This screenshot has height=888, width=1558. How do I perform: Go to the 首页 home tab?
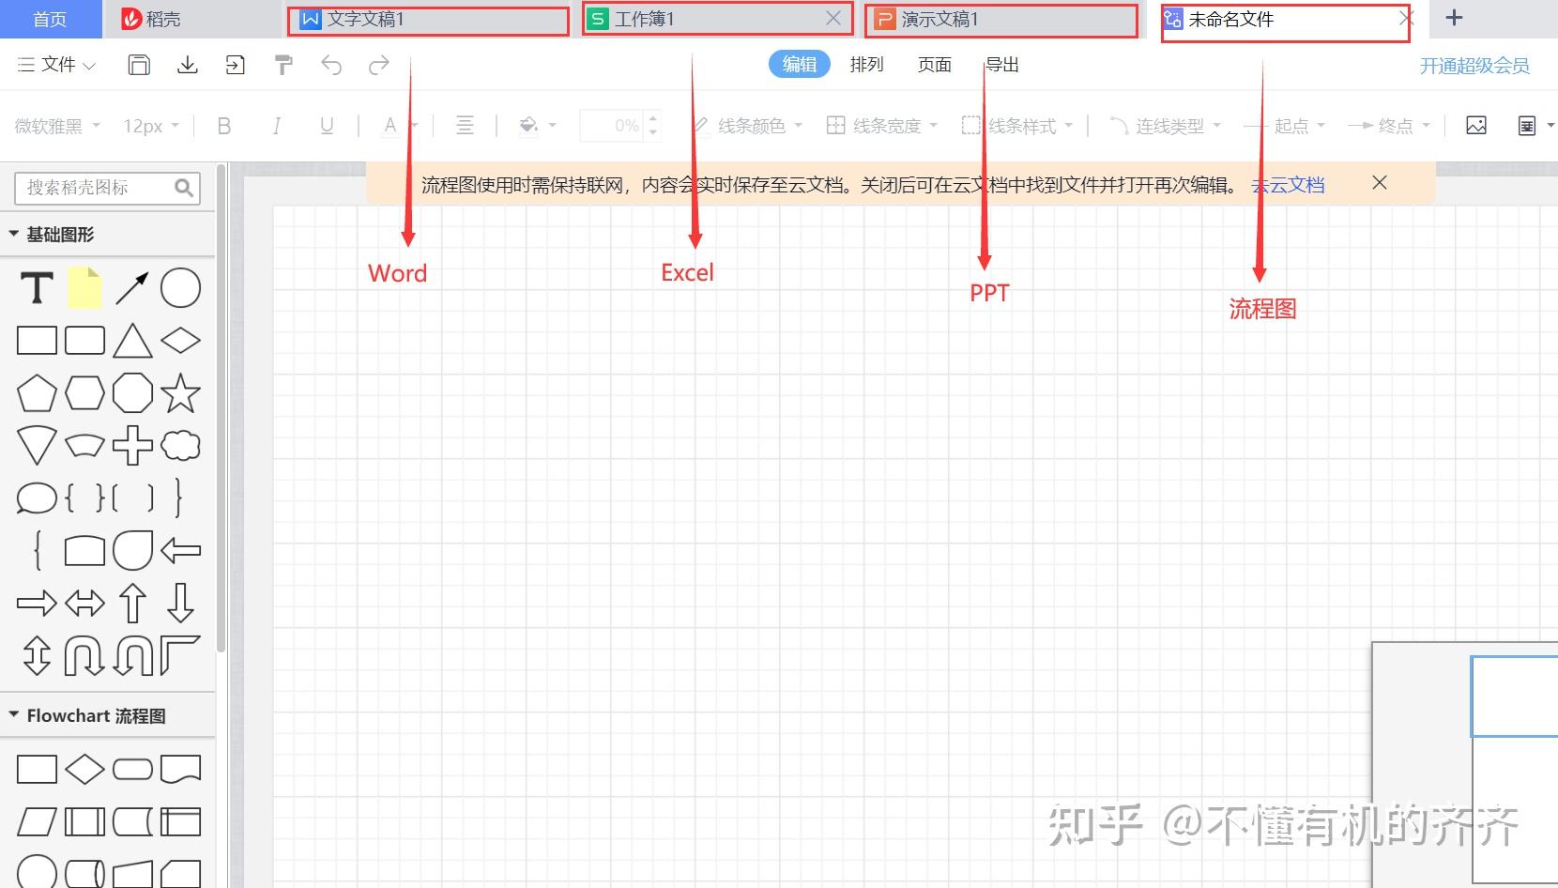tap(51, 19)
